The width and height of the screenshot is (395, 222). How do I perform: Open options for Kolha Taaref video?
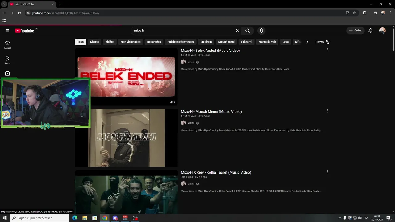click(328, 172)
